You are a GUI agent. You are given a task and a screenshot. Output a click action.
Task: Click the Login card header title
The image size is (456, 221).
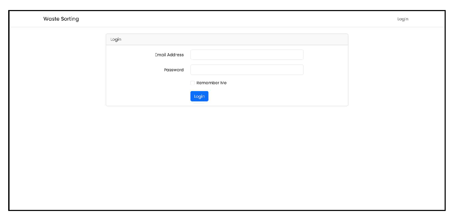tap(116, 39)
